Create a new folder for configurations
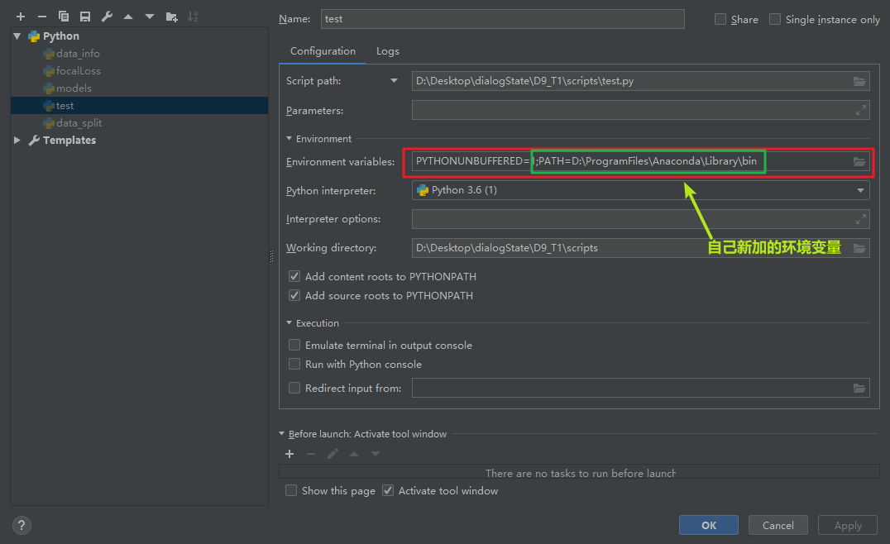Image resolution: width=890 pixels, height=544 pixels. [x=171, y=17]
